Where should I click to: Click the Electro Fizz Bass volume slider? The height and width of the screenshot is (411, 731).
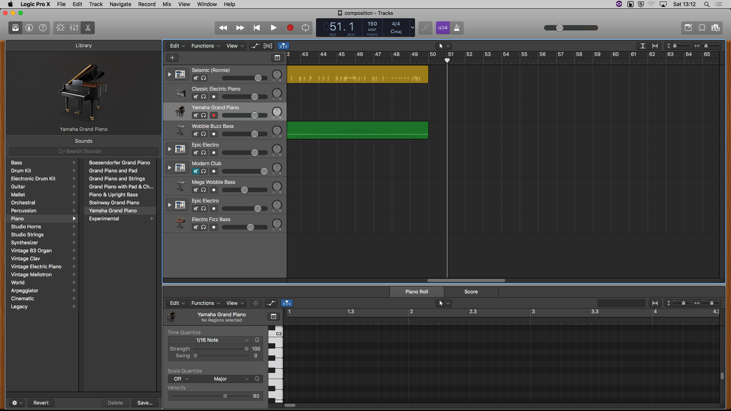[x=250, y=228]
